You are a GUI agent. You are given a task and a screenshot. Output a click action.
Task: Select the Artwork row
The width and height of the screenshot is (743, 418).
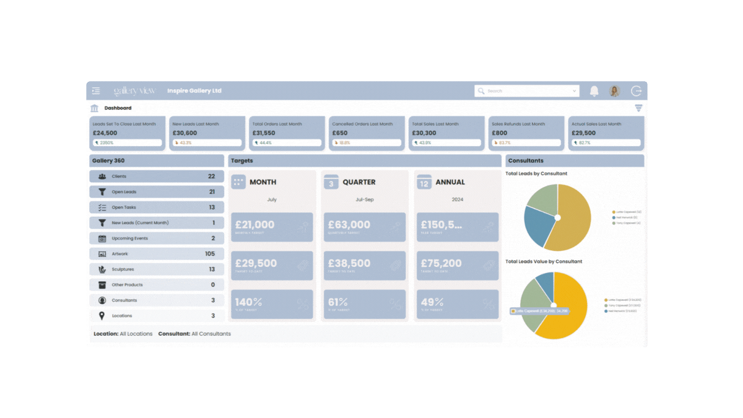157,254
